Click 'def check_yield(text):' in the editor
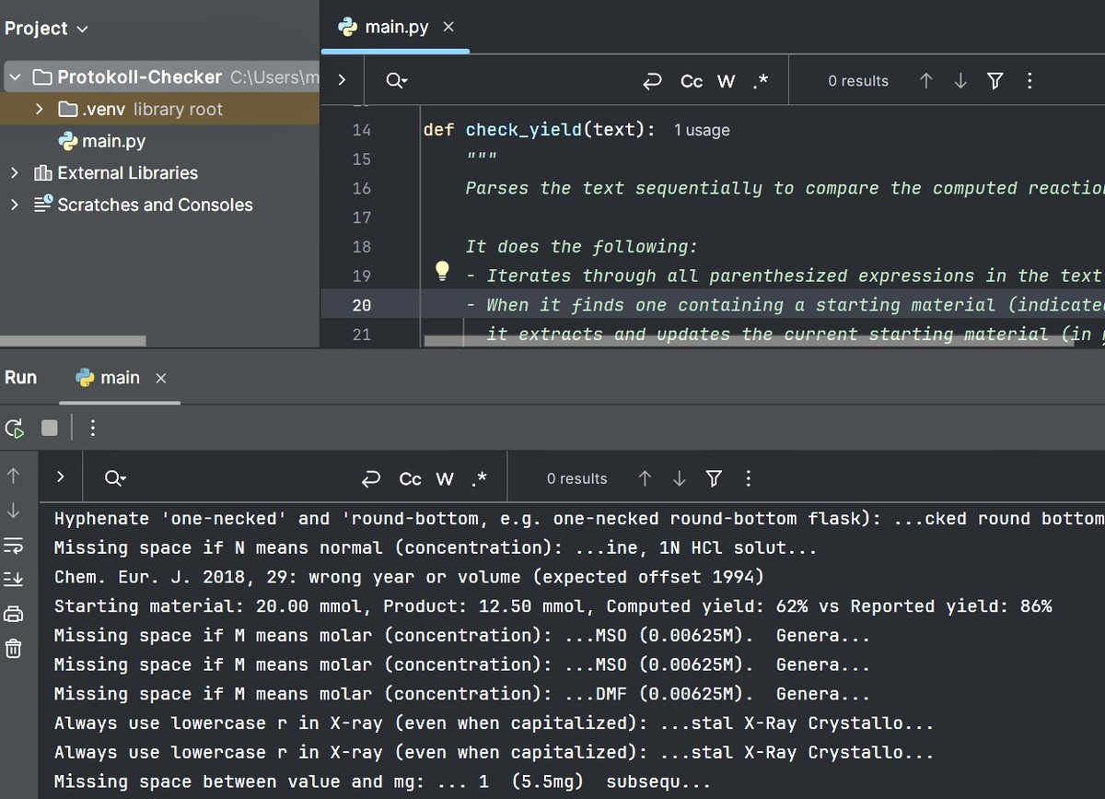This screenshot has width=1105, height=799. point(539,130)
